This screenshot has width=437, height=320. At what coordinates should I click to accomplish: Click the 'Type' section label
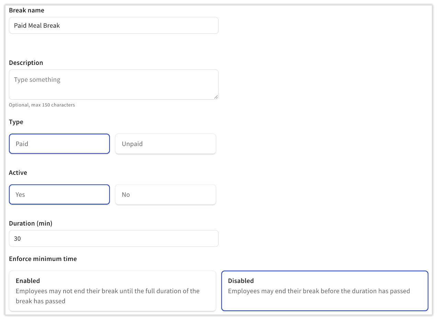coord(16,122)
